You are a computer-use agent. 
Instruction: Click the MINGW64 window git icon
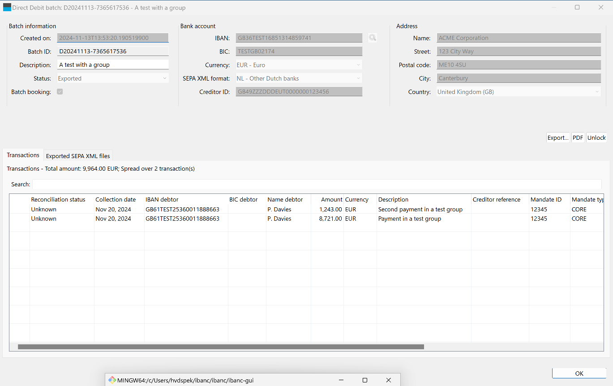click(x=112, y=380)
